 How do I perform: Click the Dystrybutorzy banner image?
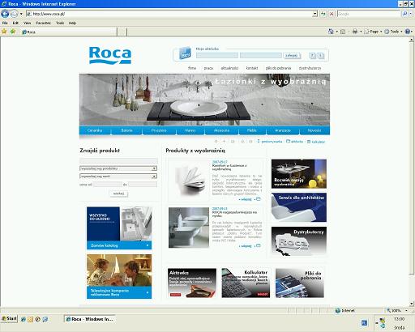click(299, 241)
